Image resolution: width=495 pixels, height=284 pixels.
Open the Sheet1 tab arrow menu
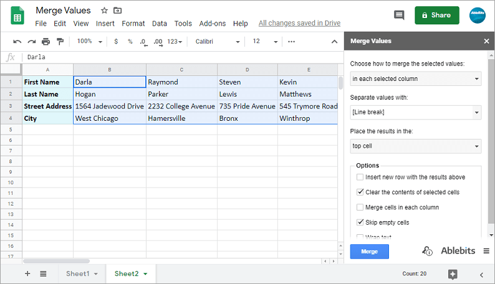click(95, 274)
